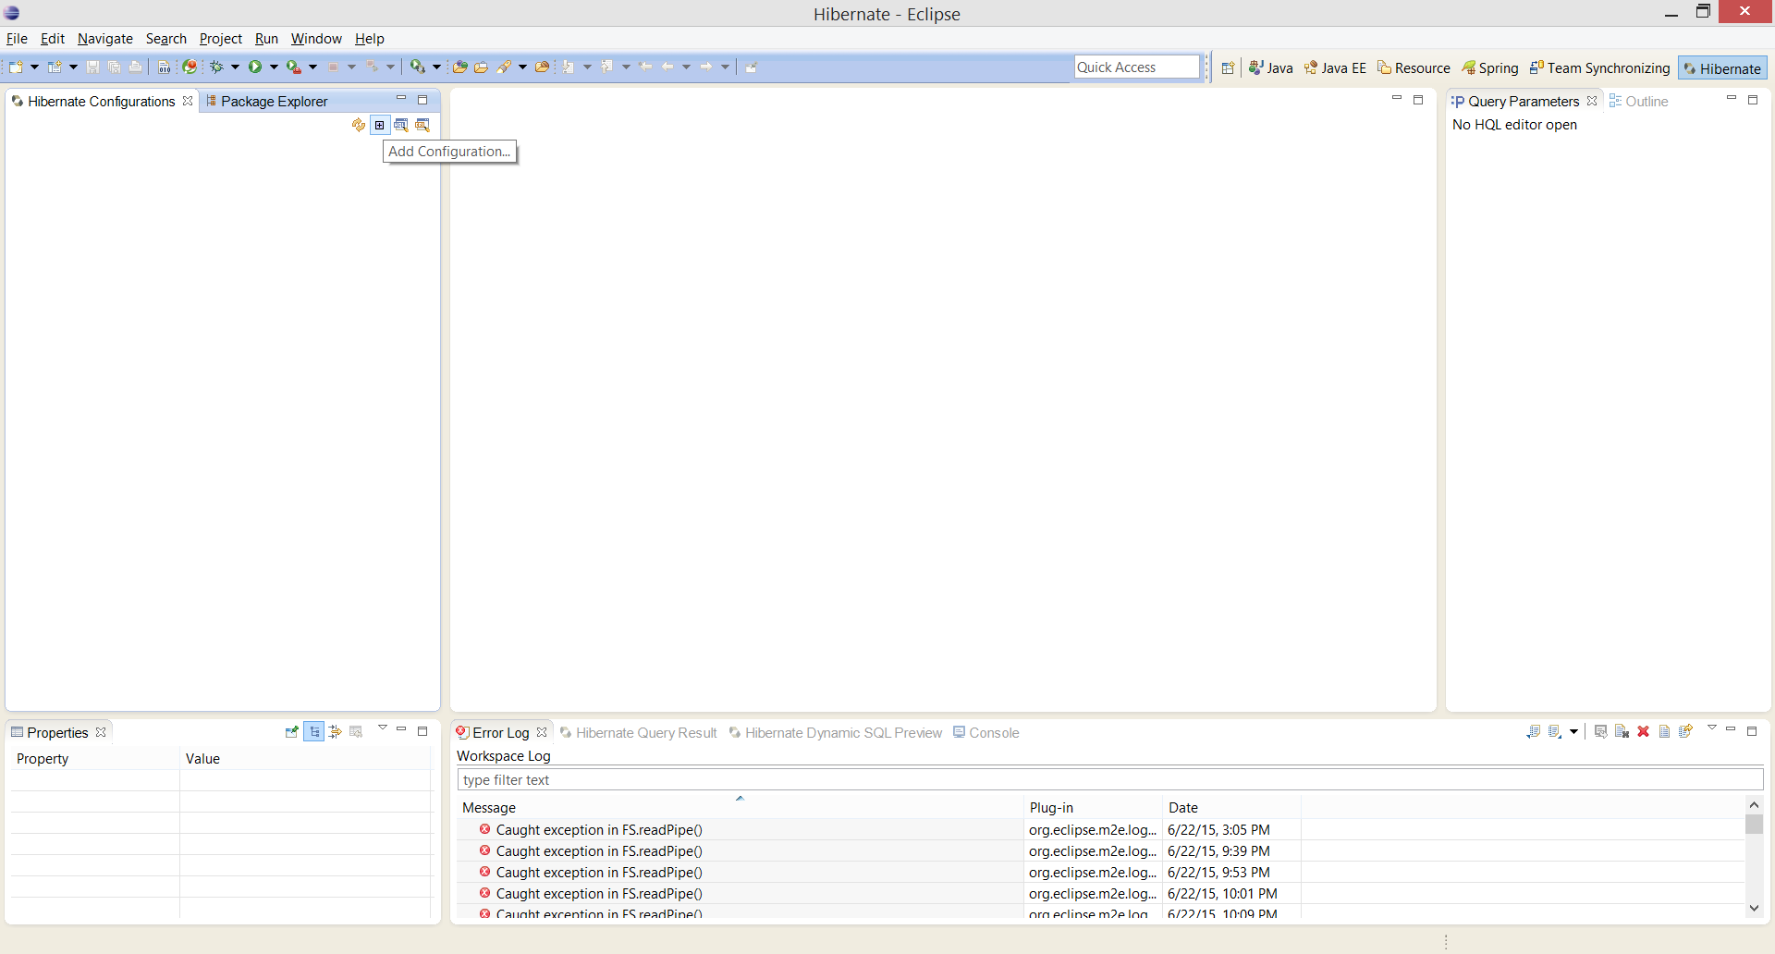Viewport: 1775px width, 954px height.
Task: Click the pen pin-editor toolbar icon
Action: tap(751, 67)
